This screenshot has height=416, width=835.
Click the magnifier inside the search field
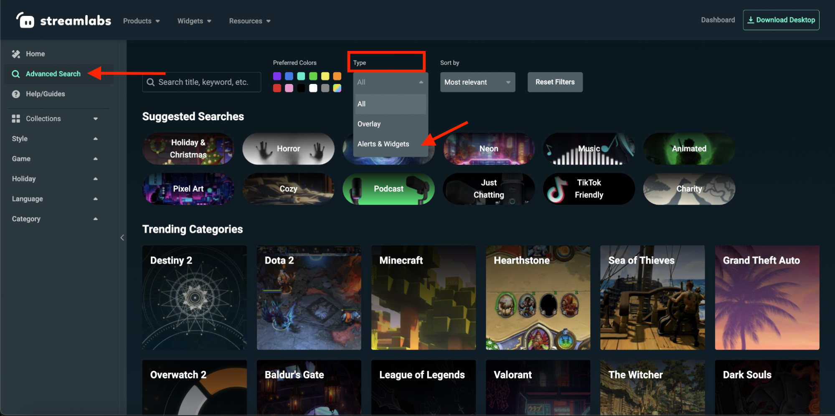151,82
